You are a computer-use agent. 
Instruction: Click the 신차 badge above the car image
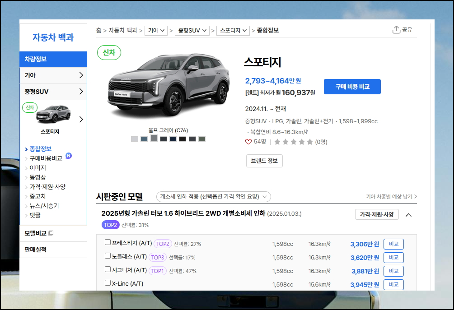(109, 53)
